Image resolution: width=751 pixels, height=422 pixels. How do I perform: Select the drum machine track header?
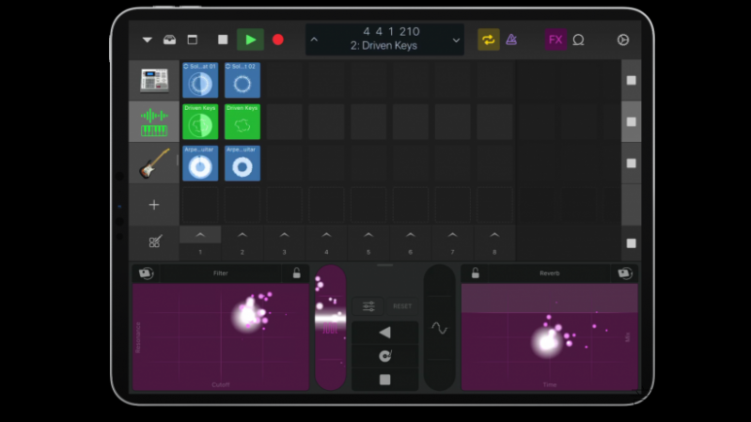(x=154, y=80)
